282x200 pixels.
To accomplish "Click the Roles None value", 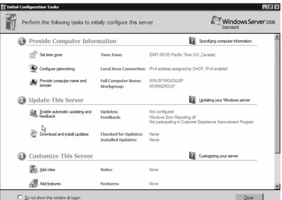I will 154,170.
